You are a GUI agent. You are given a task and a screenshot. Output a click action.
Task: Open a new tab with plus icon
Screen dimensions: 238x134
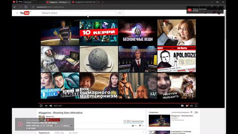point(99,2)
